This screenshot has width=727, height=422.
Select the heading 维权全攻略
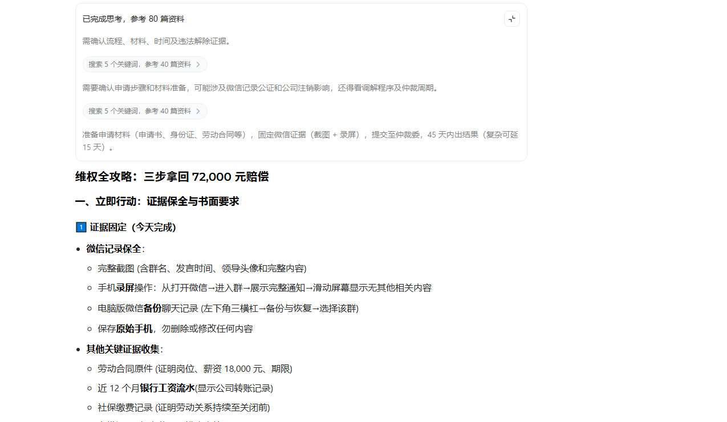coord(103,177)
